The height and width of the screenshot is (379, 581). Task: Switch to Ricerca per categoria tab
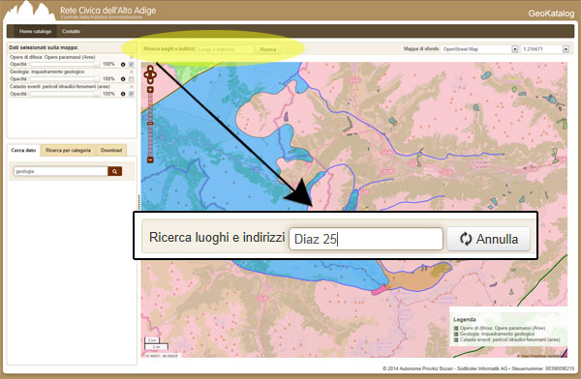tap(68, 150)
